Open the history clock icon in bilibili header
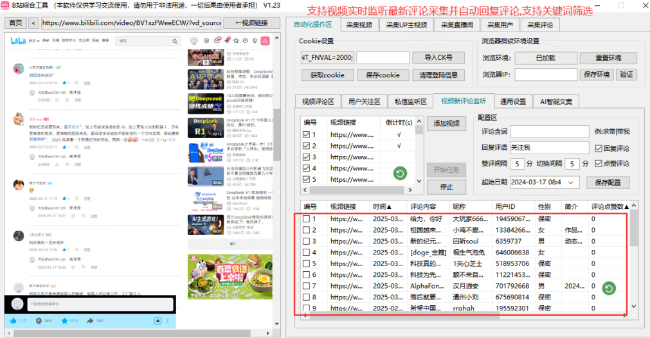650x338 pixels. point(246,41)
